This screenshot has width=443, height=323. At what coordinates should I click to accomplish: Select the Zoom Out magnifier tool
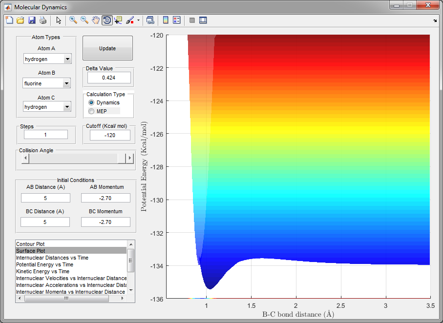(84, 20)
